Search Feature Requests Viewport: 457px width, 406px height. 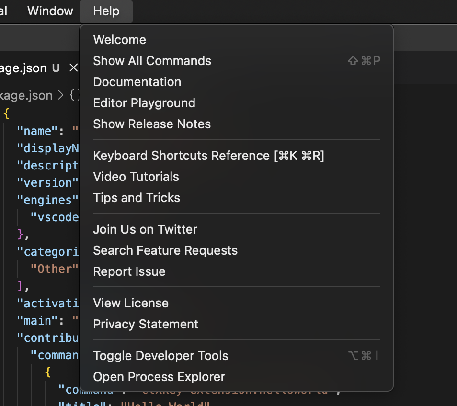[165, 250]
